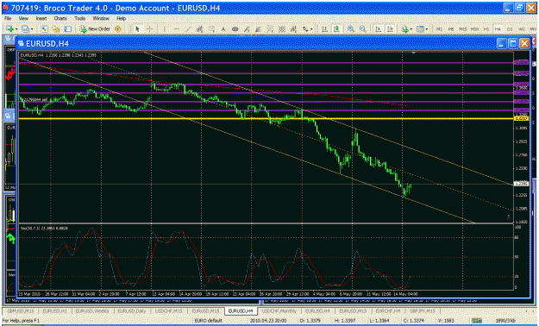Select the Crosshair tool
This screenshot has height=326, width=539.
pyautogui.click(x=149, y=29)
